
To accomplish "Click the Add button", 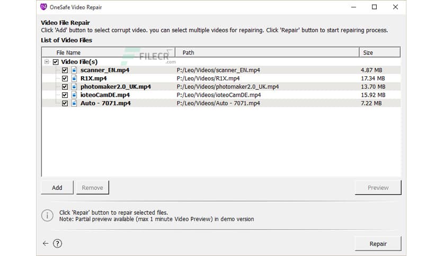I will pyautogui.click(x=57, y=188).
